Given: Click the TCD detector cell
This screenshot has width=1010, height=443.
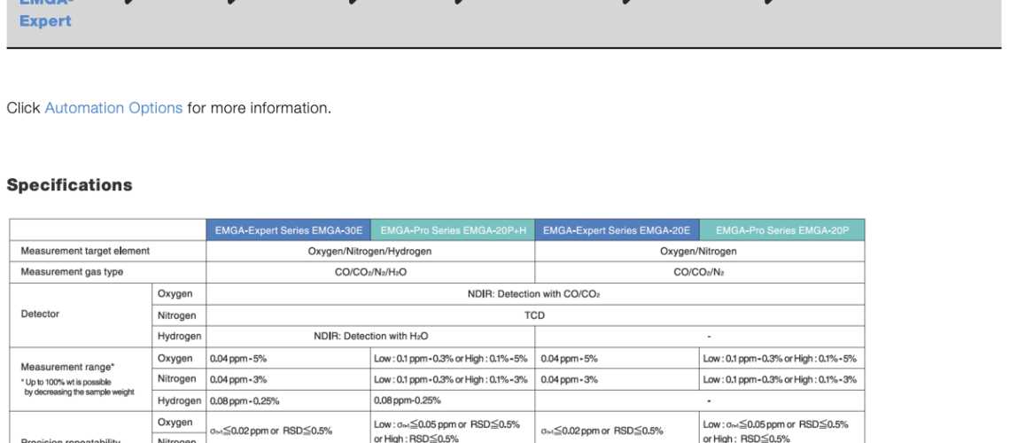Looking at the screenshot, I should 534,315.
